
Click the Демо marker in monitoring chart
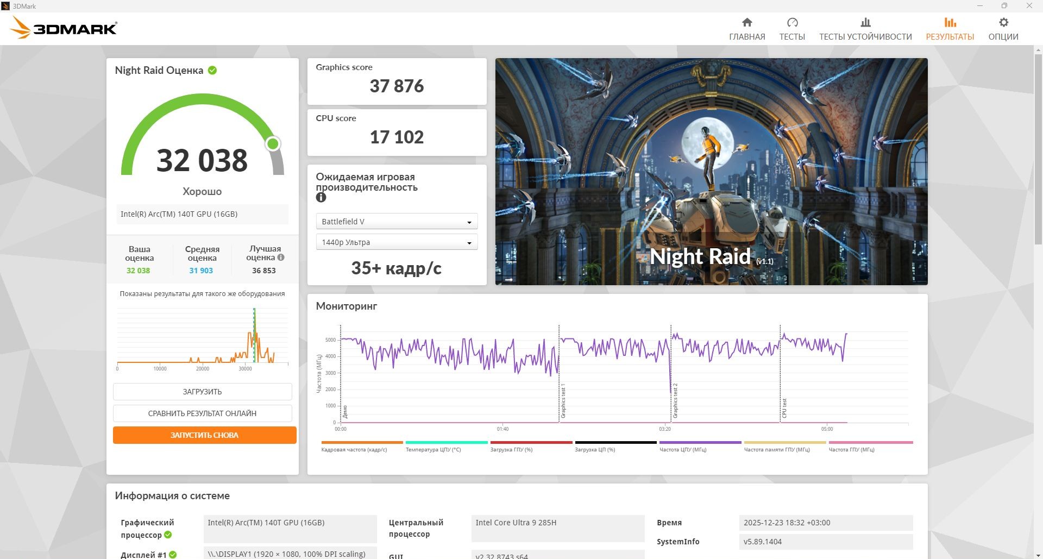coord(344,411)
